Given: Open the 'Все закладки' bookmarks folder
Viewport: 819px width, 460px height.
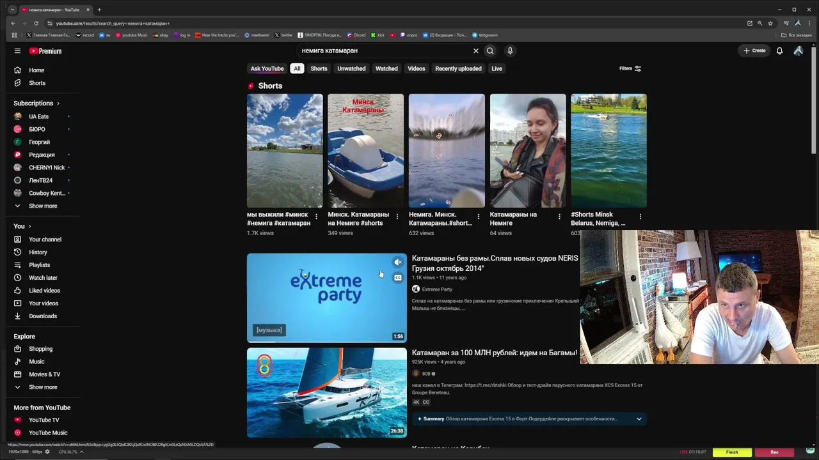Looking at the screenshot, I should (797, 35).
